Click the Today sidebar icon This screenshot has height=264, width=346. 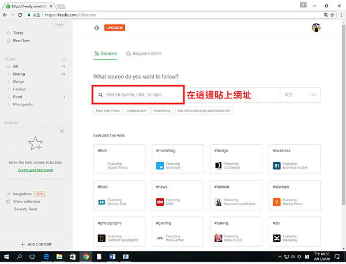coord(9,33)
